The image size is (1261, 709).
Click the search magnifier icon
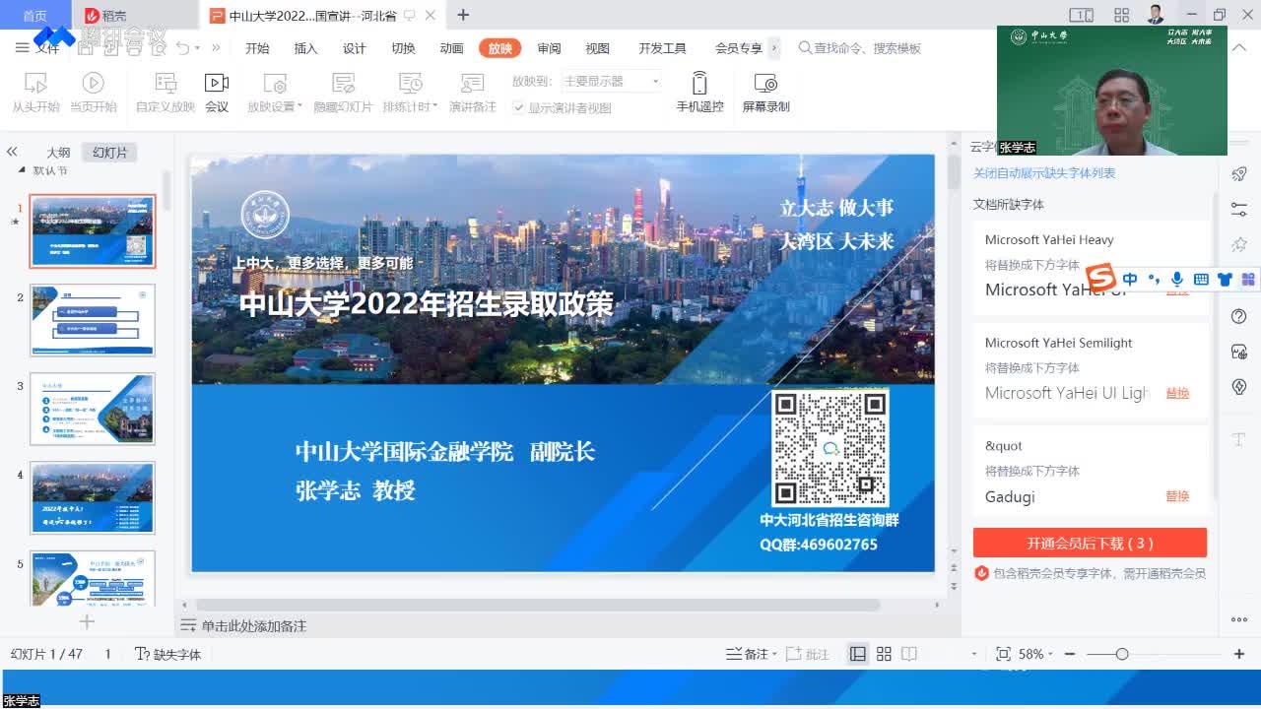point(805,48)
